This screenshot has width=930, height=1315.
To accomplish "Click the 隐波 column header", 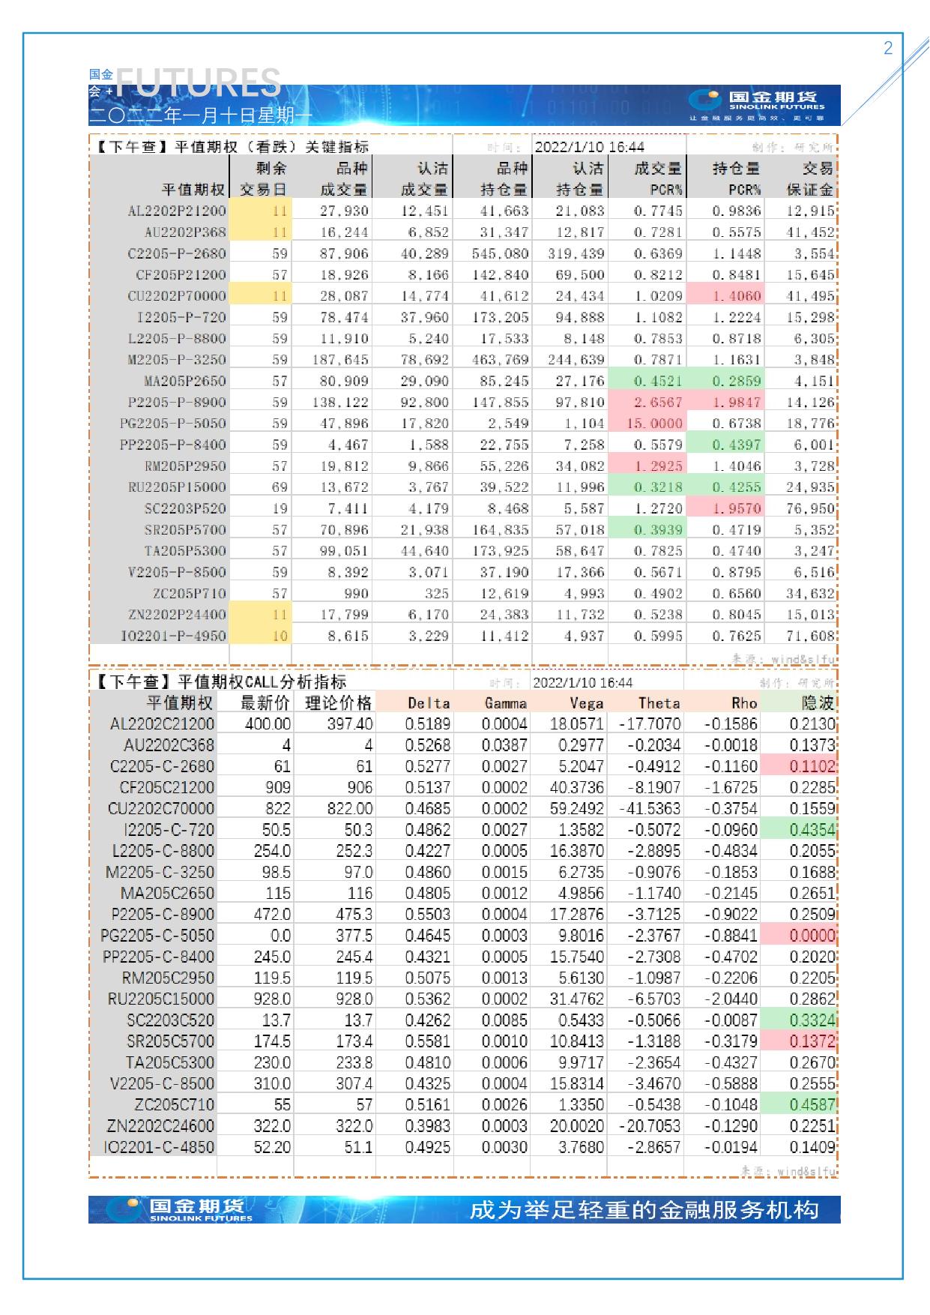I will coord(818,703).
